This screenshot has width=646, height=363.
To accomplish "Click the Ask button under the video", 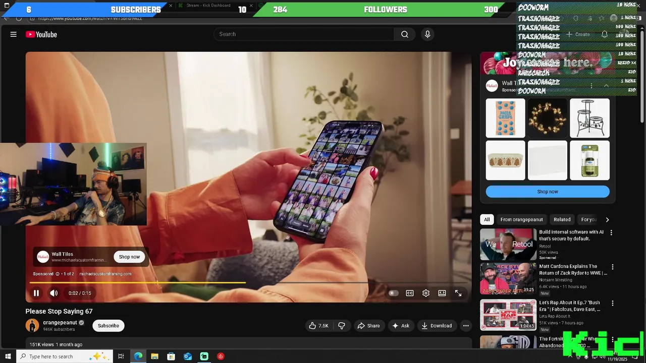I will (x=401, y=326).
